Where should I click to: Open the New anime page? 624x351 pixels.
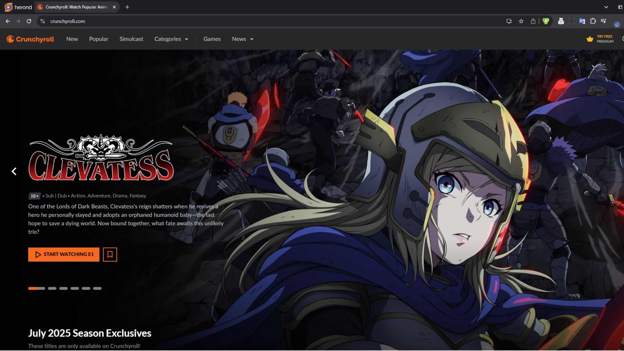coord(72,39)
